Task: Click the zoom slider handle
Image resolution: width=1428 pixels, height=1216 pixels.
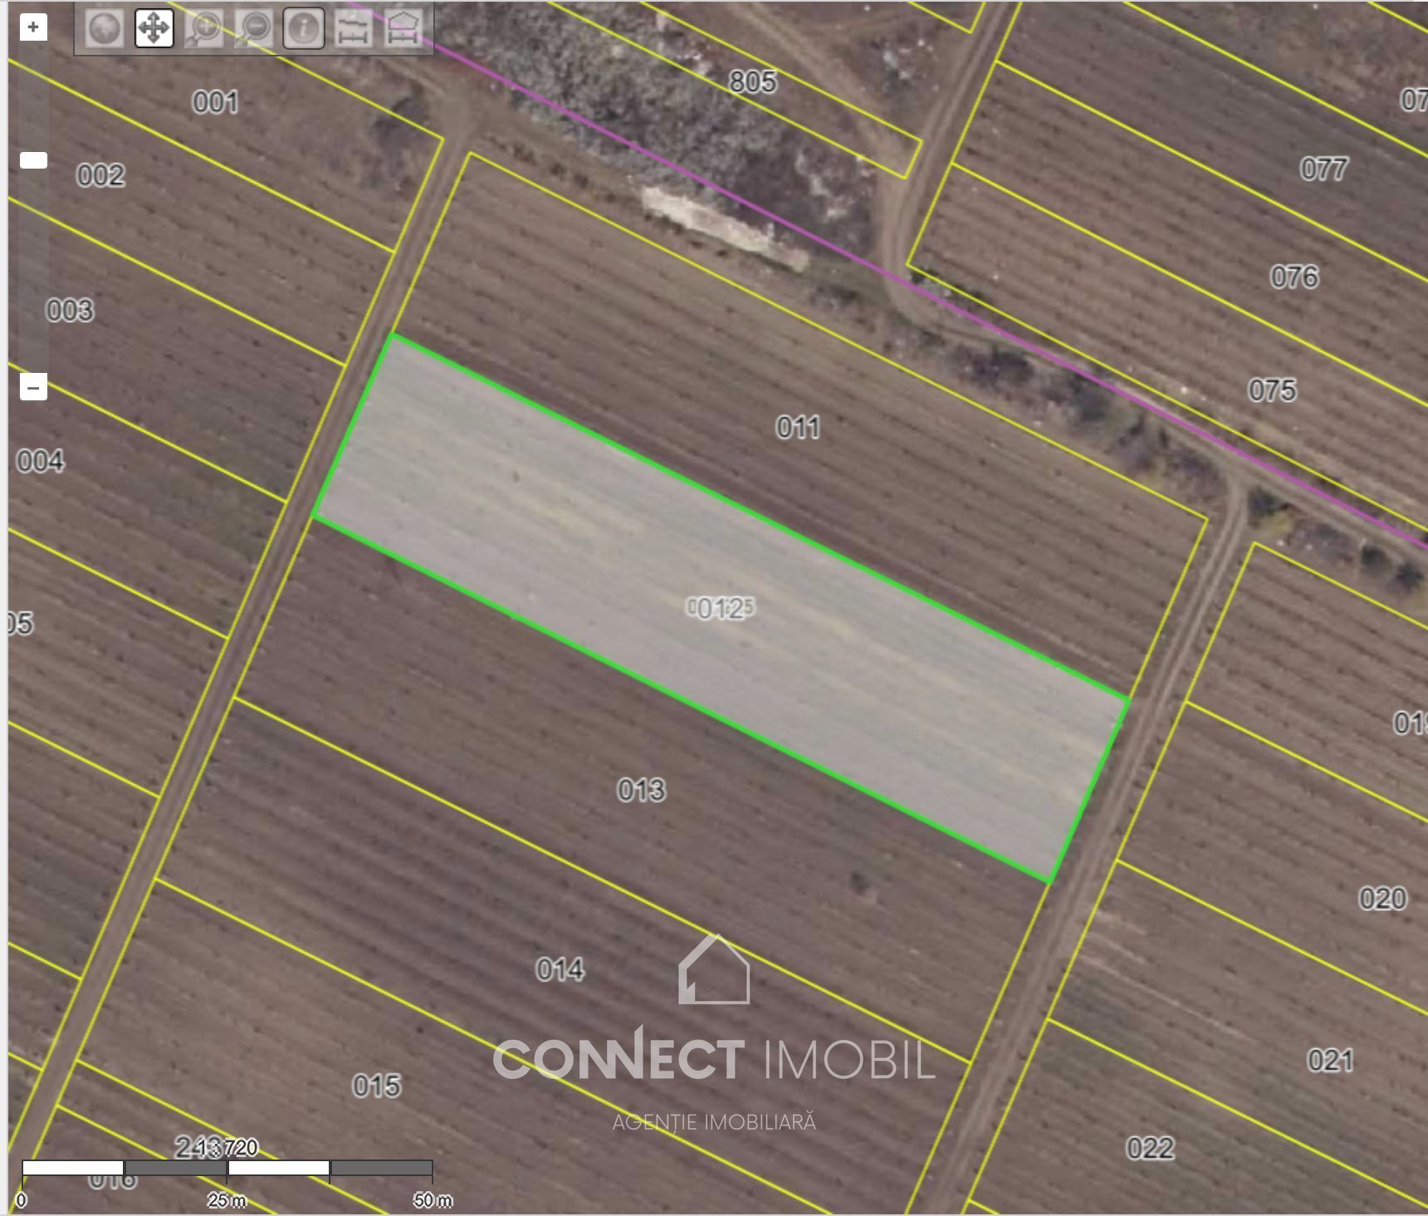Action: 33,160
